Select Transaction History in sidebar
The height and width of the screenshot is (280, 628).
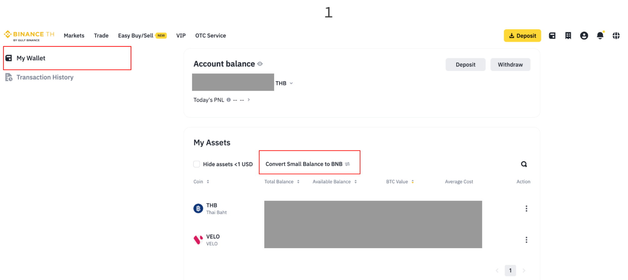click(x=45, y=77)
